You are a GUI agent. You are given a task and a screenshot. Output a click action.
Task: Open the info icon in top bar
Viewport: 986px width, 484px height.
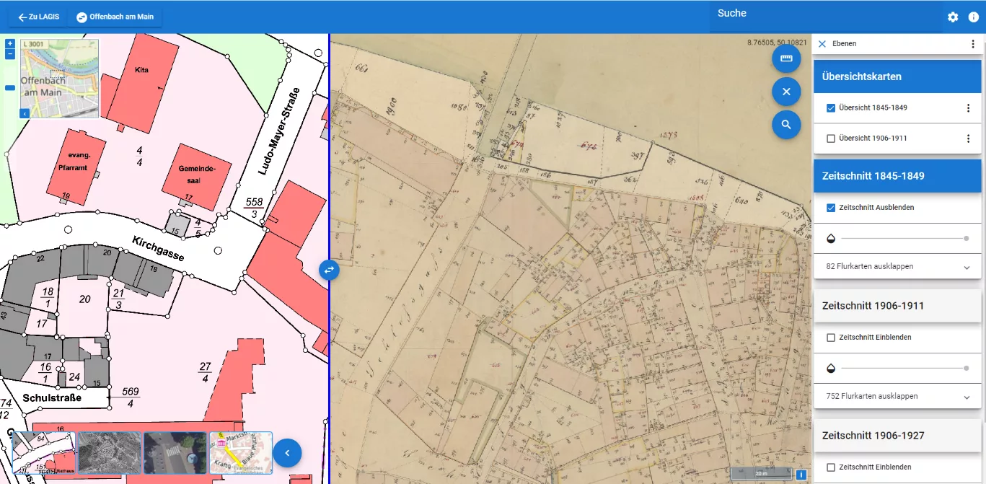973,17
